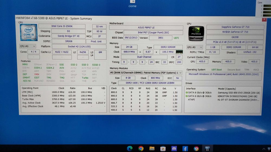This screenshot has width=271, height=152.
Task: Select the KINGSTON SV300S37A240G drive row
Action: click(x=223, y=96)
